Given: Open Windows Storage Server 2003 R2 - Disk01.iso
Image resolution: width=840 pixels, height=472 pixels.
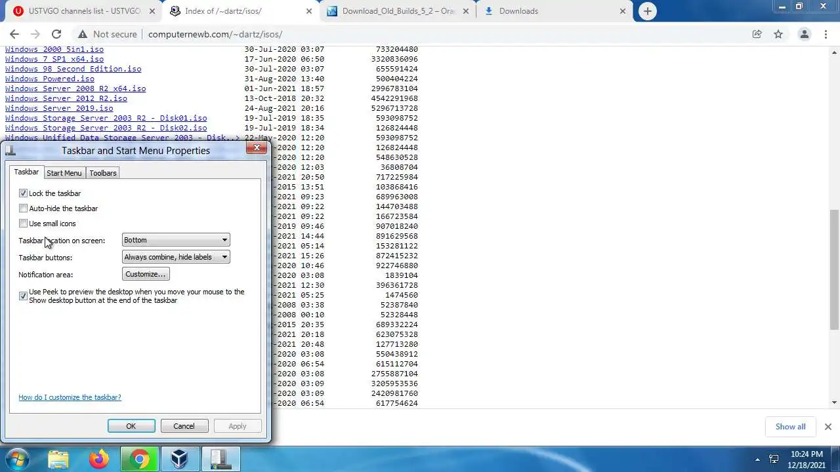Looking at the screenshot, I should 106,118.
